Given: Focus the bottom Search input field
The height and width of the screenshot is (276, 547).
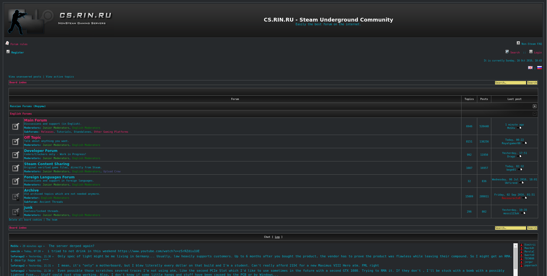Looking at the screenshot, I should [510, 228].
